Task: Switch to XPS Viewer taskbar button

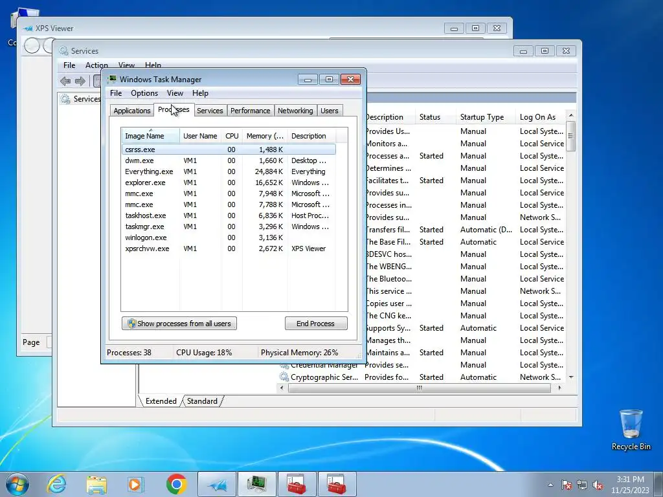Action: (217, 484)
